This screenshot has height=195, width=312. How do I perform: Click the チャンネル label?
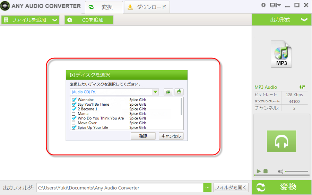pos(267,108)
